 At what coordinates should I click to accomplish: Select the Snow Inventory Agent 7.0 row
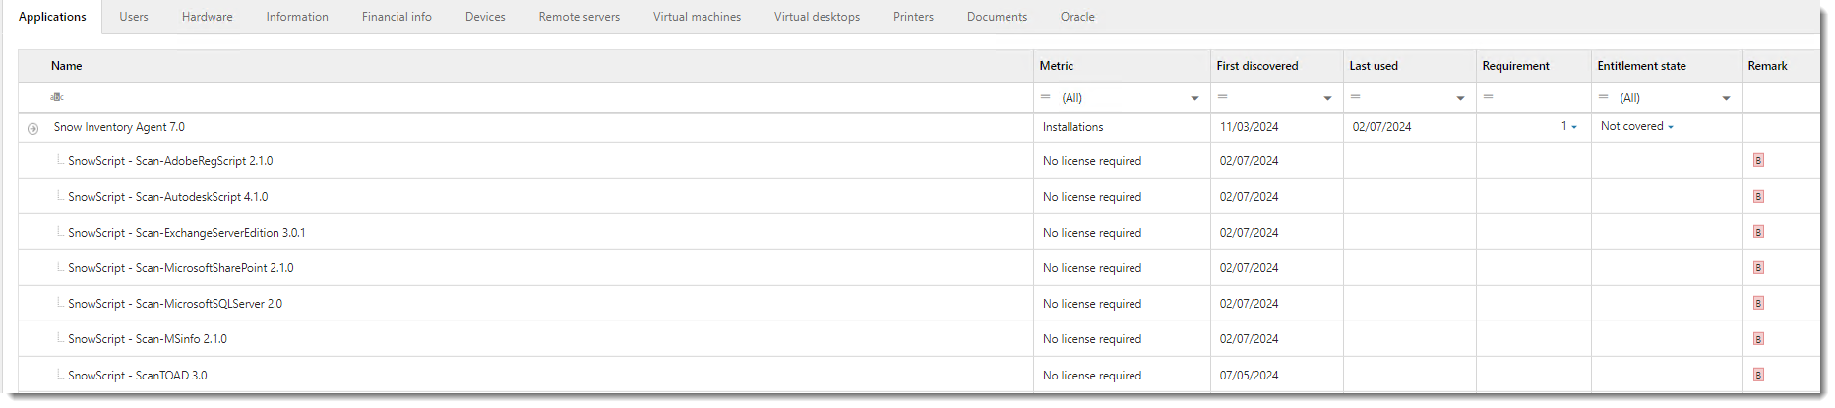coord(918,128)
